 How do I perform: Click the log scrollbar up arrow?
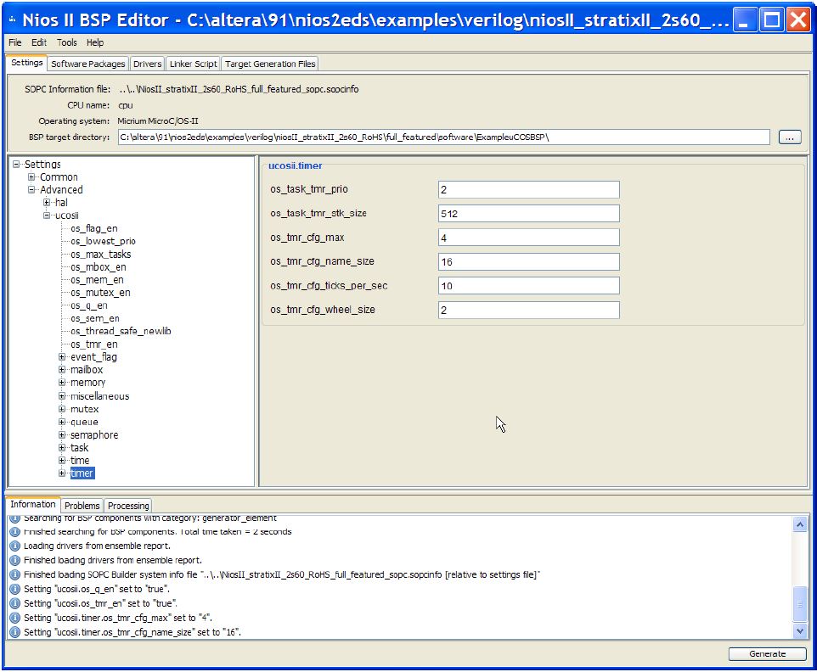pos(799,525)
